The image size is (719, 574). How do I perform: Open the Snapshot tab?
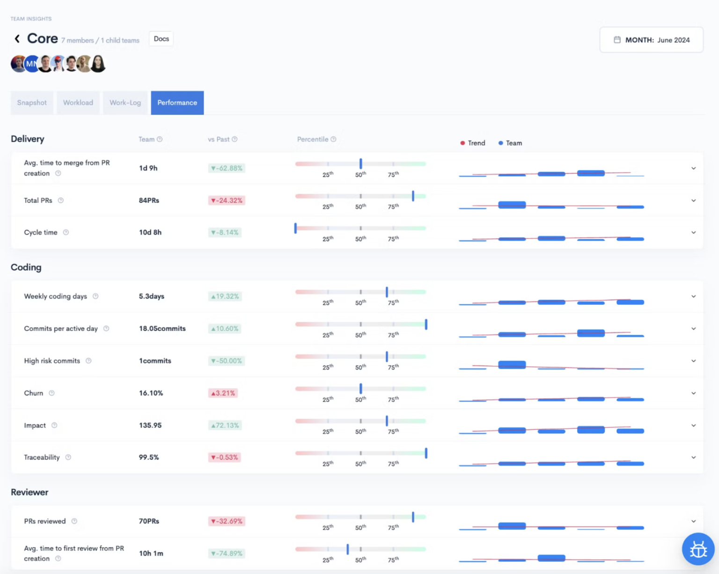[31, 102]
